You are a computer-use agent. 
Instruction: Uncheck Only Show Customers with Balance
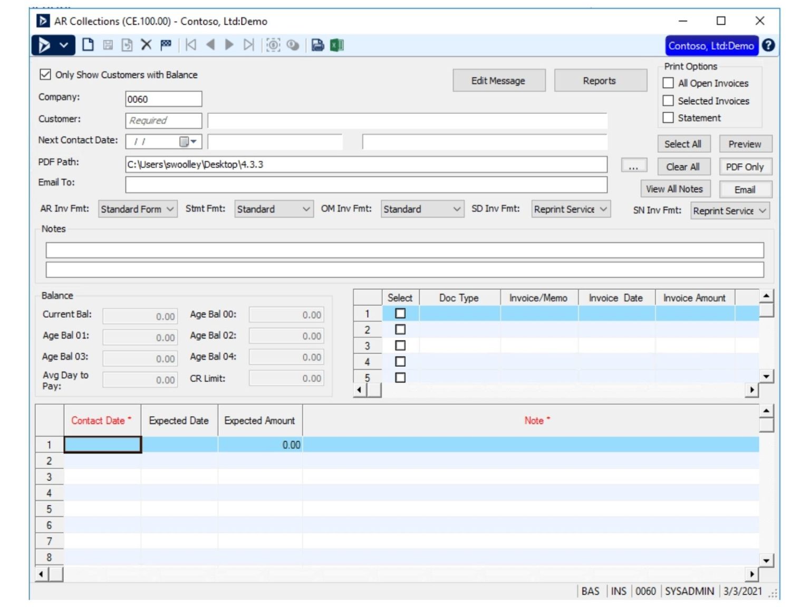45,74
